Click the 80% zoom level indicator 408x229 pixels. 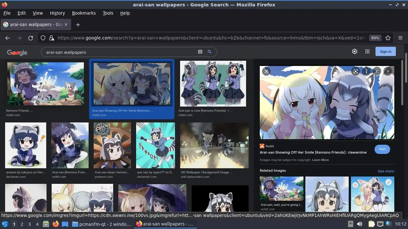[x=375, y=38]
